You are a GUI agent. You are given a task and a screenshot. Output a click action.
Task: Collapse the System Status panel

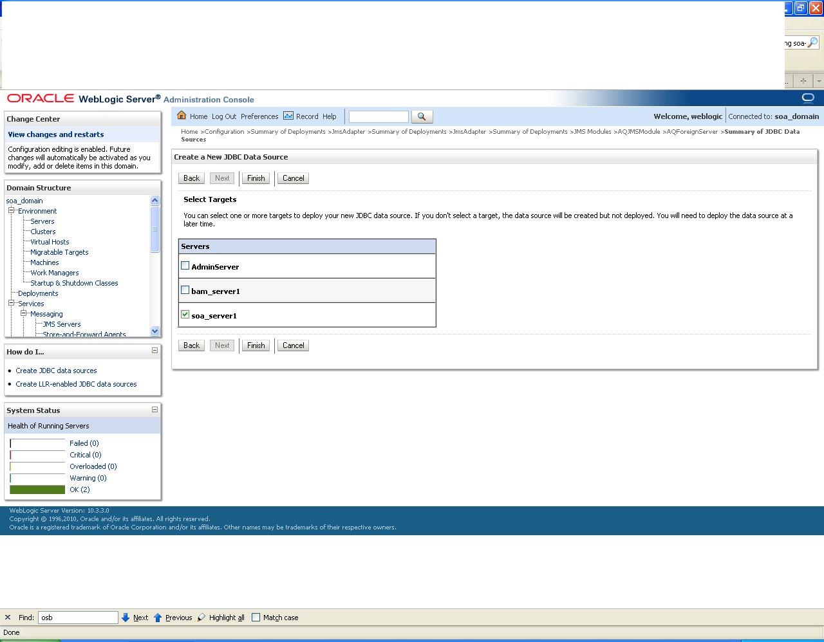point(154,410)
